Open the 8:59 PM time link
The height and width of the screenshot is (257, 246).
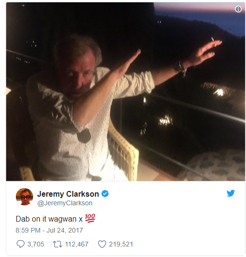pyautogui.click(x=28, y=230)
